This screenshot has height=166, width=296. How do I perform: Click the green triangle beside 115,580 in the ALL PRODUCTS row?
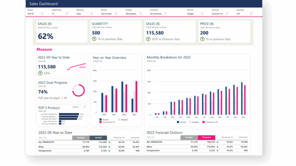point(109,142)
